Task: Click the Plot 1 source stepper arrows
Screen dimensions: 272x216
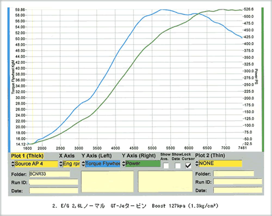Action: click(x=13, y=164)
